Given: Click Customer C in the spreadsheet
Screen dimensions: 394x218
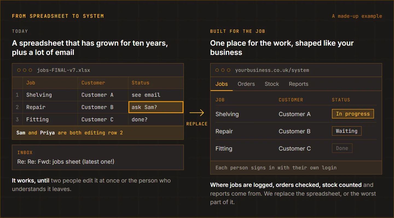Looking at the screenshot, I should (103, 119).
